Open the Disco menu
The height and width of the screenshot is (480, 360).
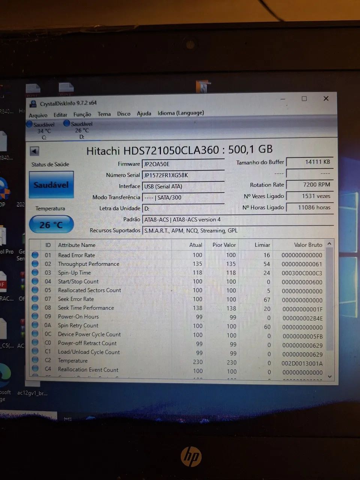coord(124,114)
